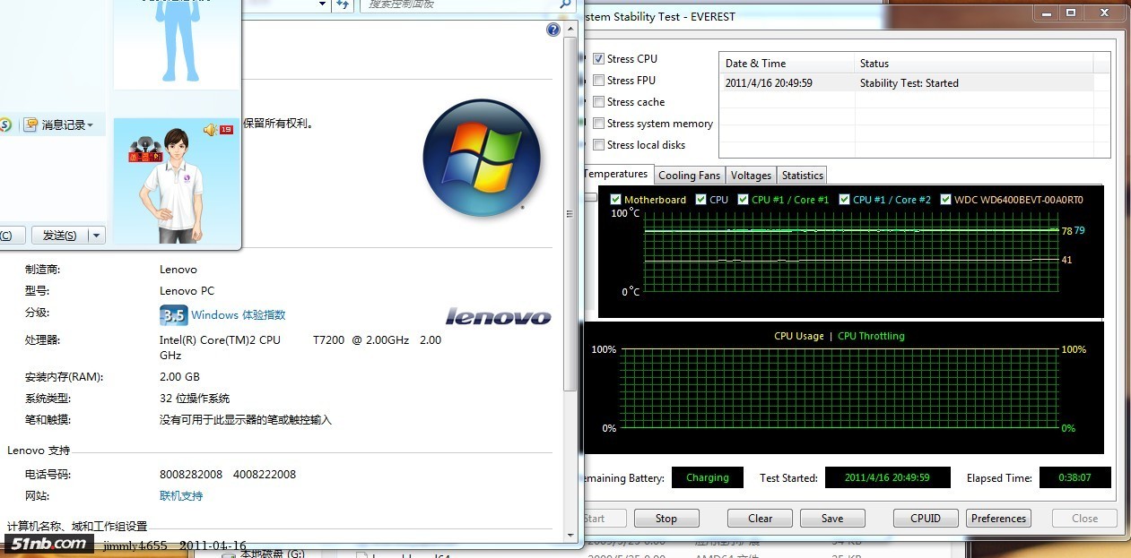
Task: Toggle the WDC WD6400BEVT drive checkbox
Action: coord(945,200)
